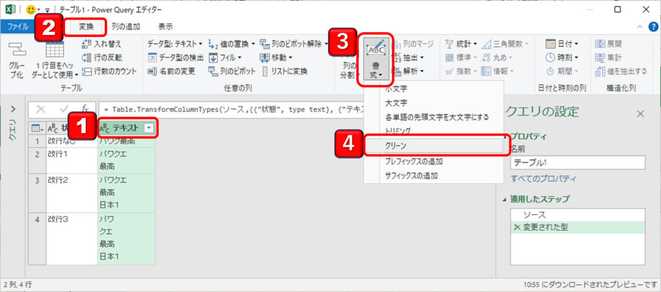
Task: Click the 改行1 cell
Action: point(72,160)
